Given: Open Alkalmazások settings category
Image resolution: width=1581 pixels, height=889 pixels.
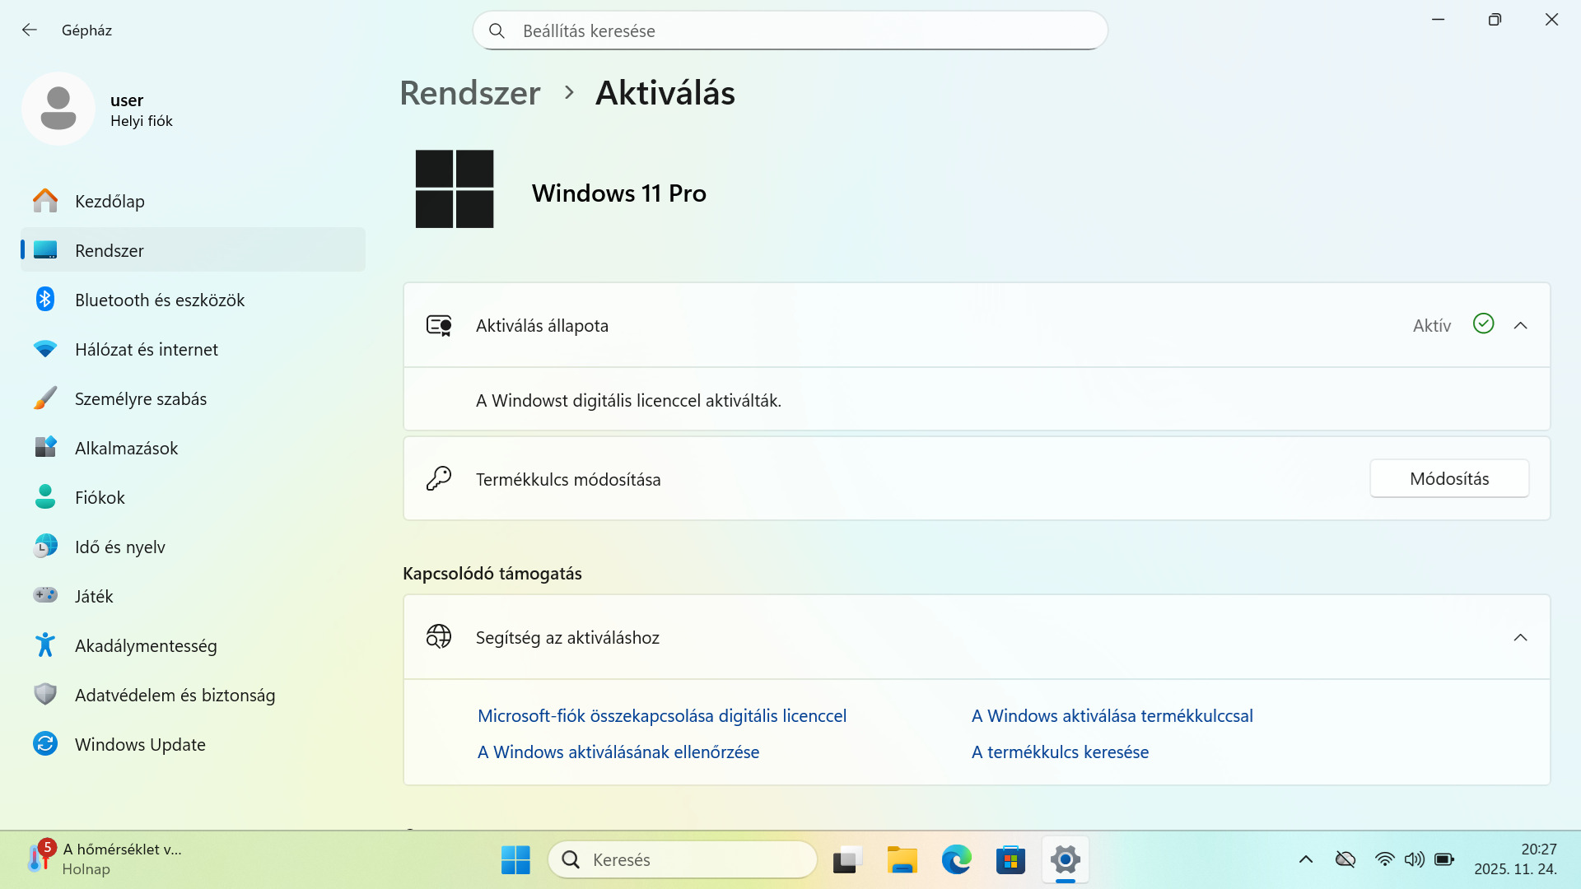Looking at the screenshot, I should (x=126, y=448).
